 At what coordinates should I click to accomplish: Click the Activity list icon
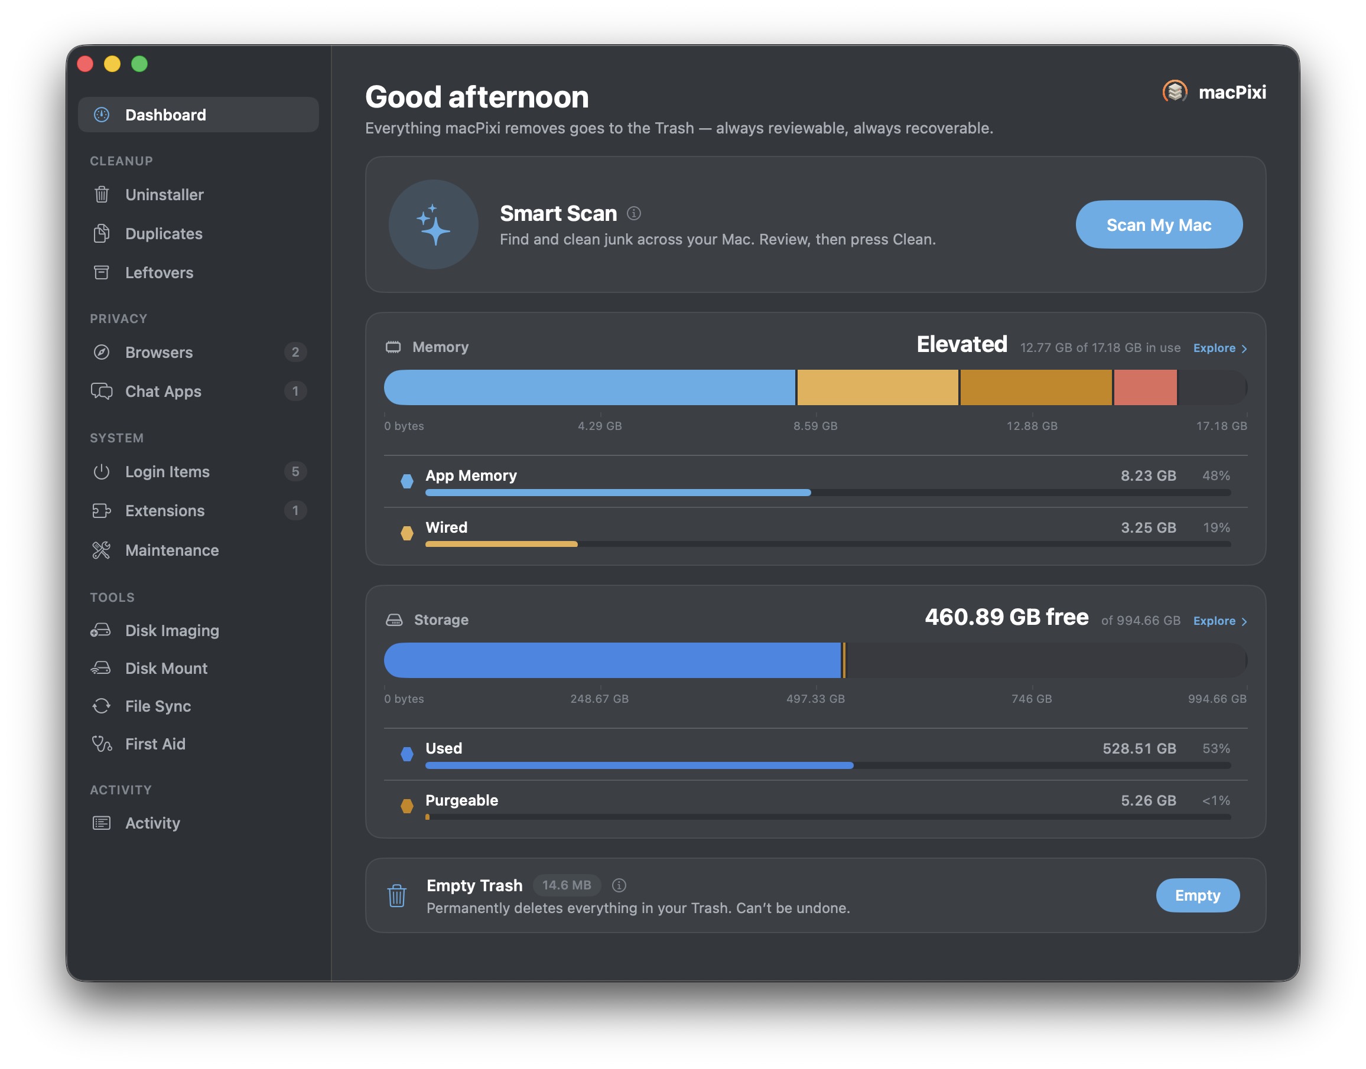(102, 823)
